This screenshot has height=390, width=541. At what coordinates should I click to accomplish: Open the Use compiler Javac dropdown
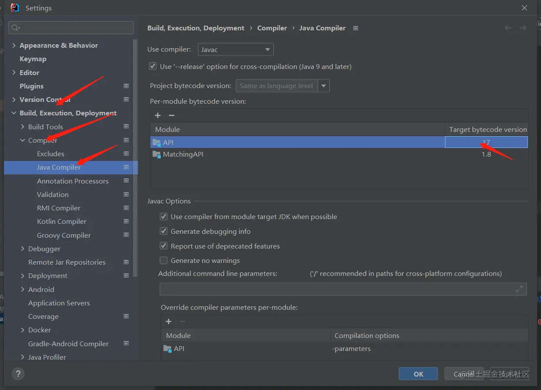click(236, 49)
